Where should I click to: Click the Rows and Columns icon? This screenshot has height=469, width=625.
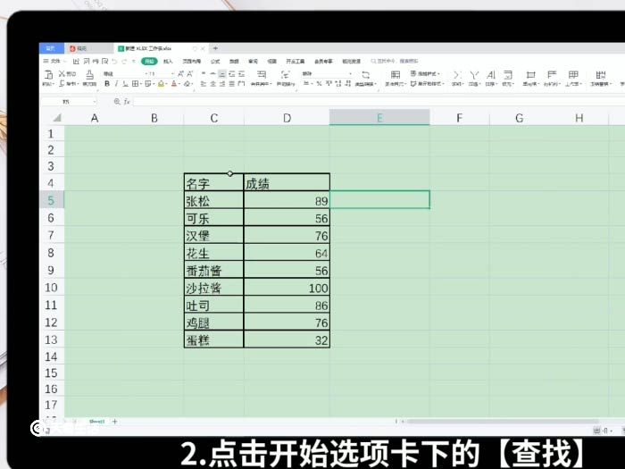pyautogui.click(x=552, y=74)
